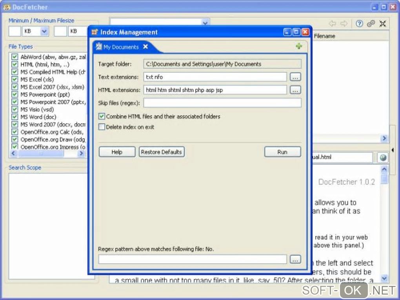Click the DocFetcher title bar app icon
The height and width of the screenshot is (300, 400).
coord(7,7)
